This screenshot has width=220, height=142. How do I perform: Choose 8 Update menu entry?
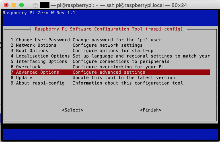click(x=110, y=78)
